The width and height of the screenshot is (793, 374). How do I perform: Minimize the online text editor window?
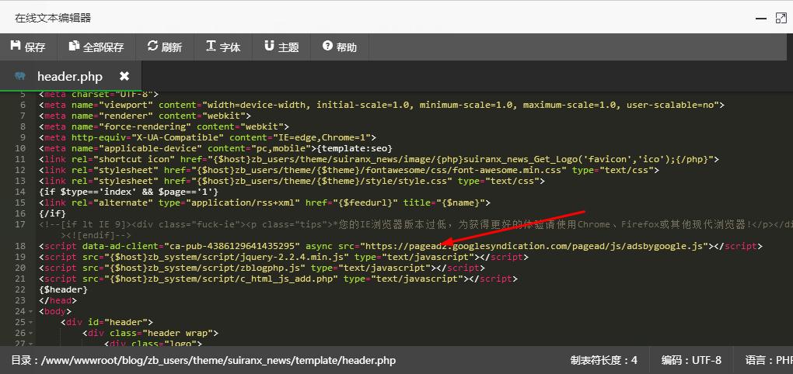pyautogui.click(x=758, y=17)
